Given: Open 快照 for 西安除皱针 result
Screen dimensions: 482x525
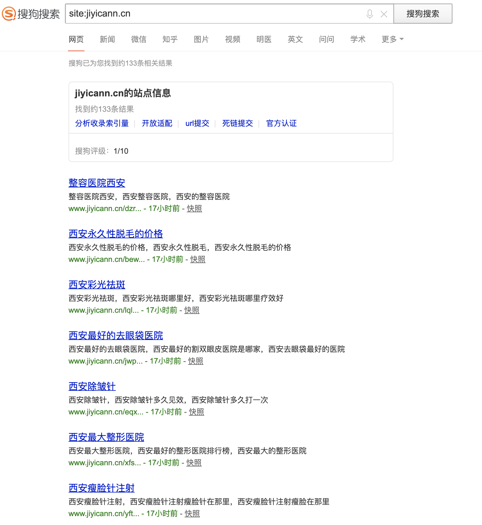Looking at the screenshot, I should click(196, 412).
